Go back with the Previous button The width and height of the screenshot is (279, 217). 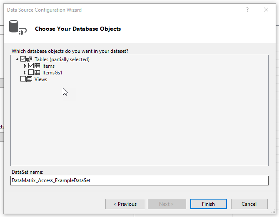[x=125, y=204]
